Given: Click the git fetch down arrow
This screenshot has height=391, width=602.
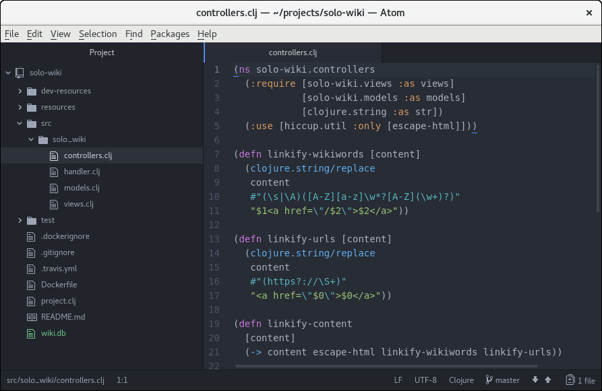Looking at the screenshot, I should pyautogui.click(x=535, y=380).
